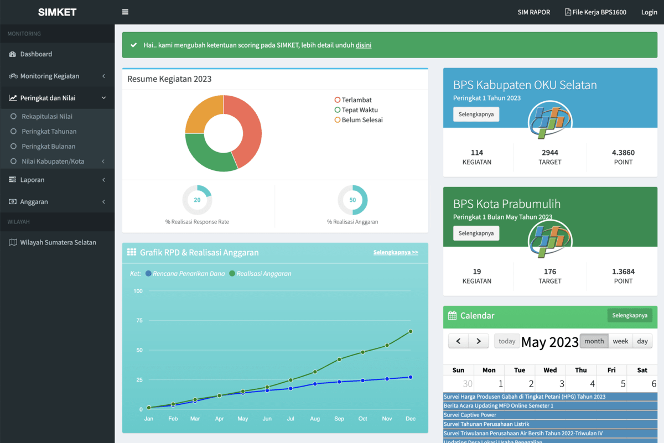Click the File Kerja BPS1600 file icon

pyautogui.click(x=568, y=12)
